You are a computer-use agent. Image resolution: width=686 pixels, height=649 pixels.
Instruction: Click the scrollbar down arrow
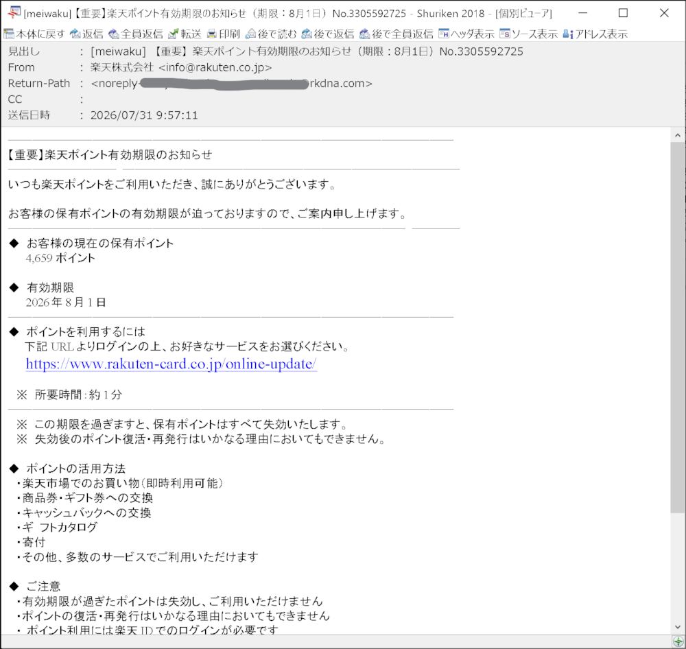(x=678, y=627)
